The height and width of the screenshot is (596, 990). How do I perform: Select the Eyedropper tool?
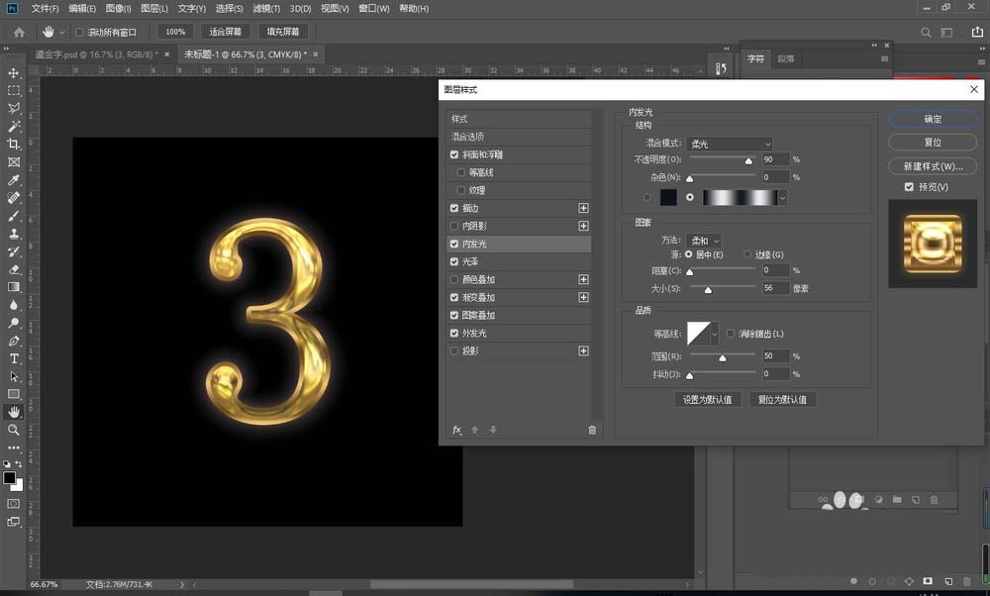coord(13,180)
